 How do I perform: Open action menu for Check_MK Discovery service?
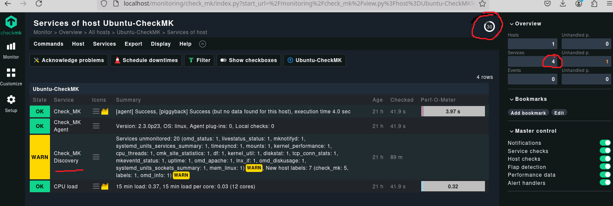pos(96,157)
